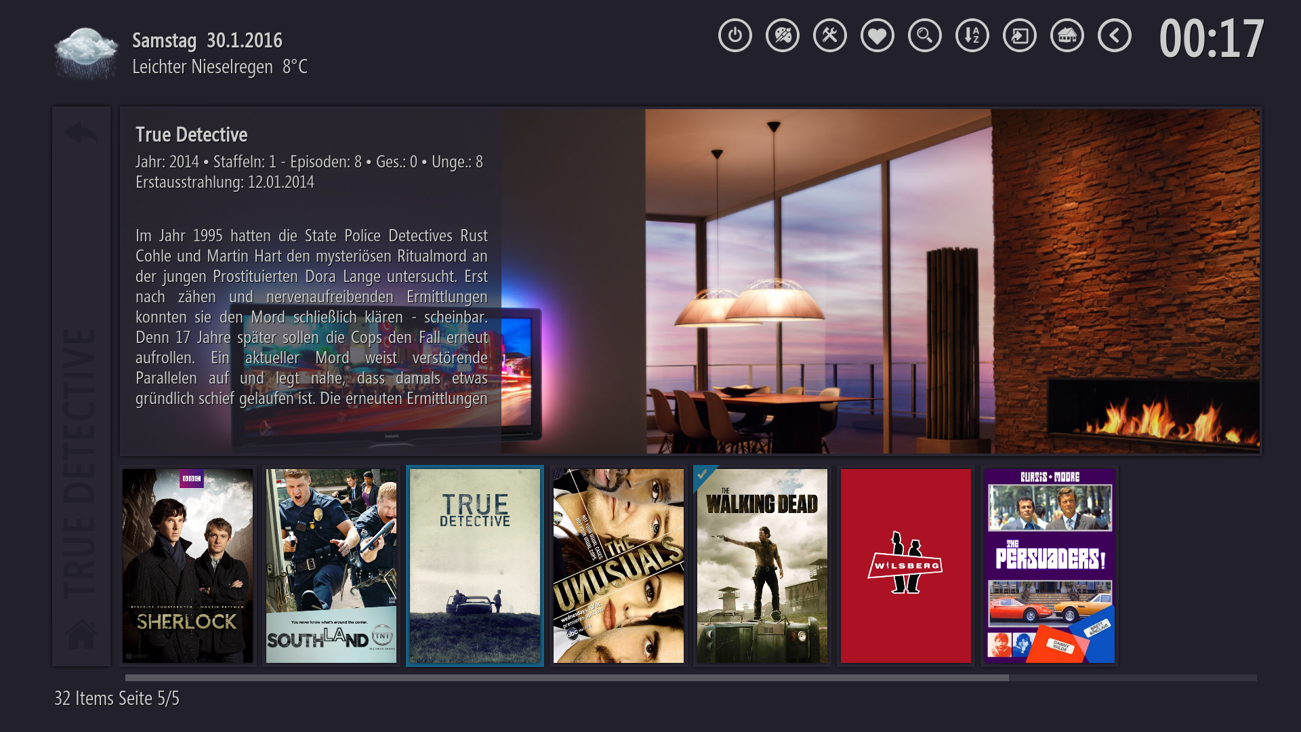Select the highlighted True Detective poster
Image resolution: width=1301 pixels, height=732 pixels.
pyautogui.click(x=475, y=566)
